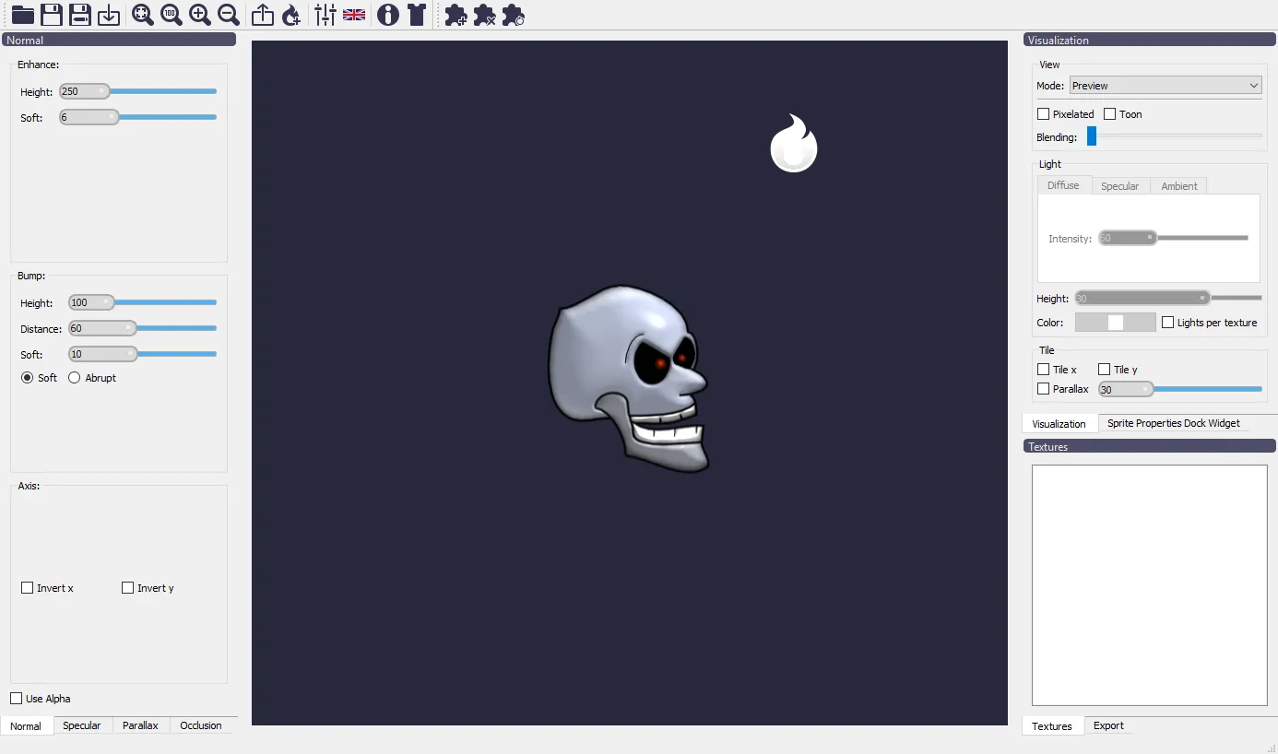This screenshot has width=1278, height=754.
Task: Click the add plugin puzzle icon
Action: 456,15
